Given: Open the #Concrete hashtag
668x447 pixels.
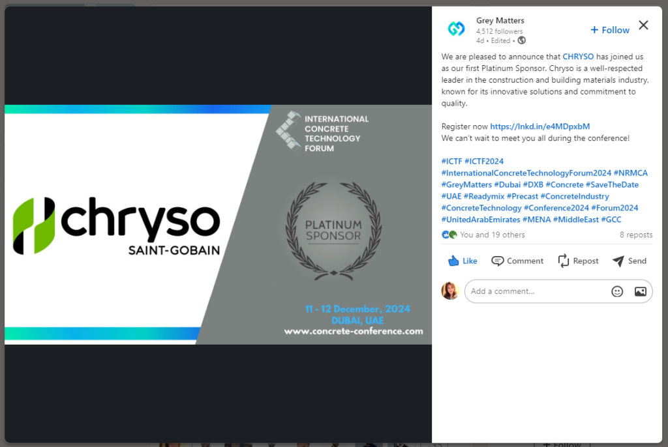Looking at the screenshot, I should pos(564,185).
